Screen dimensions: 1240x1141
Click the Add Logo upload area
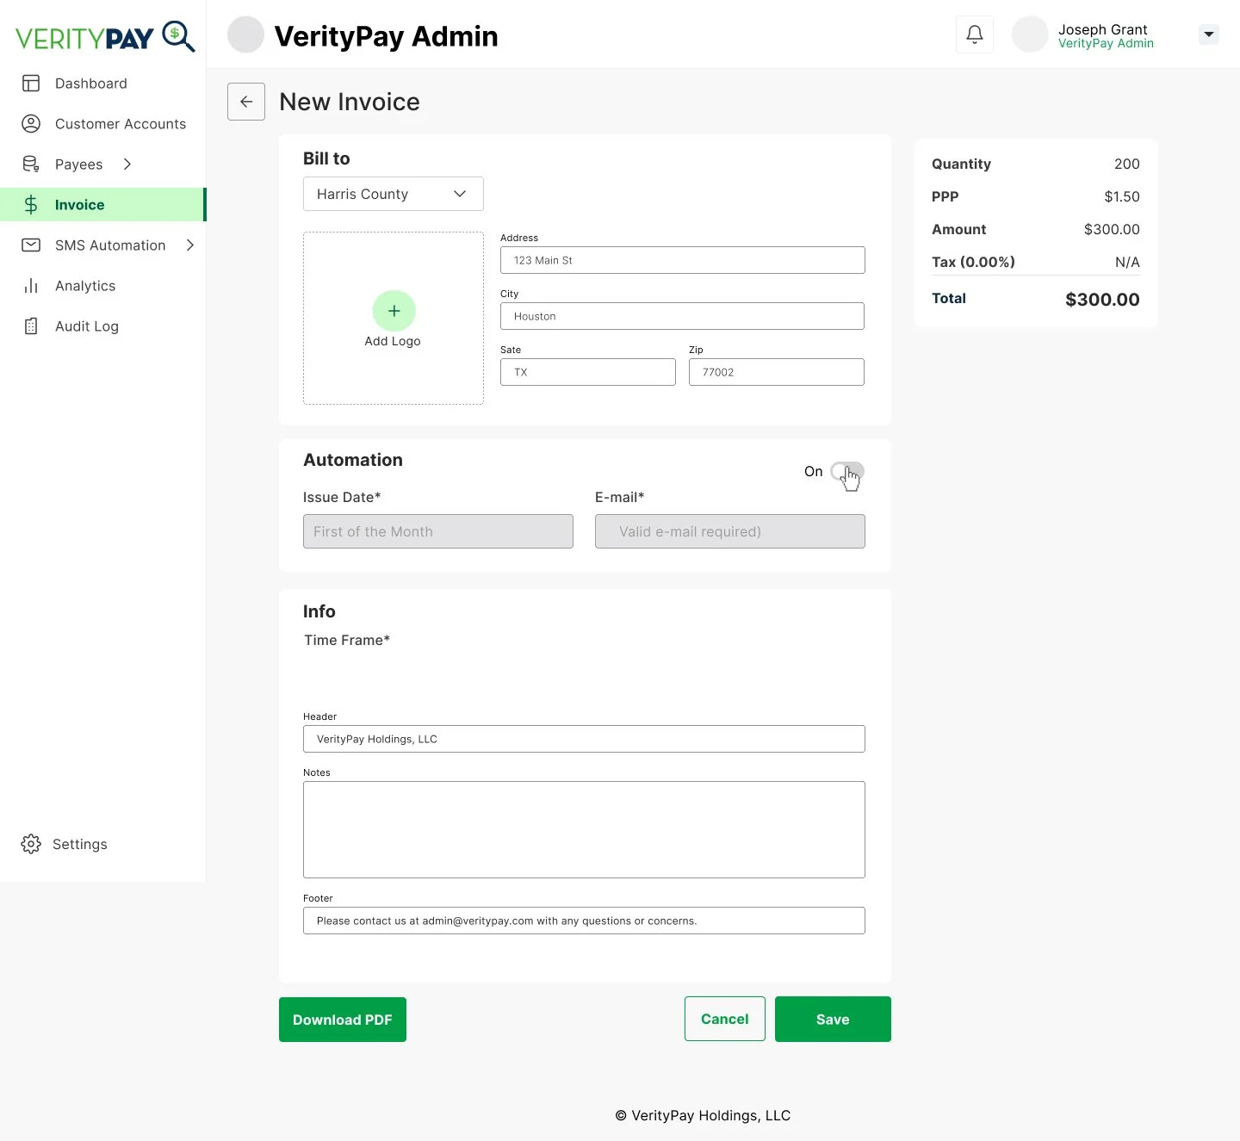(x=393, y=318)
